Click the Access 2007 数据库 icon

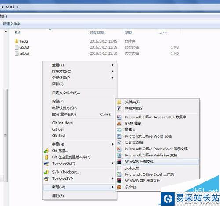tap(119, 117)
